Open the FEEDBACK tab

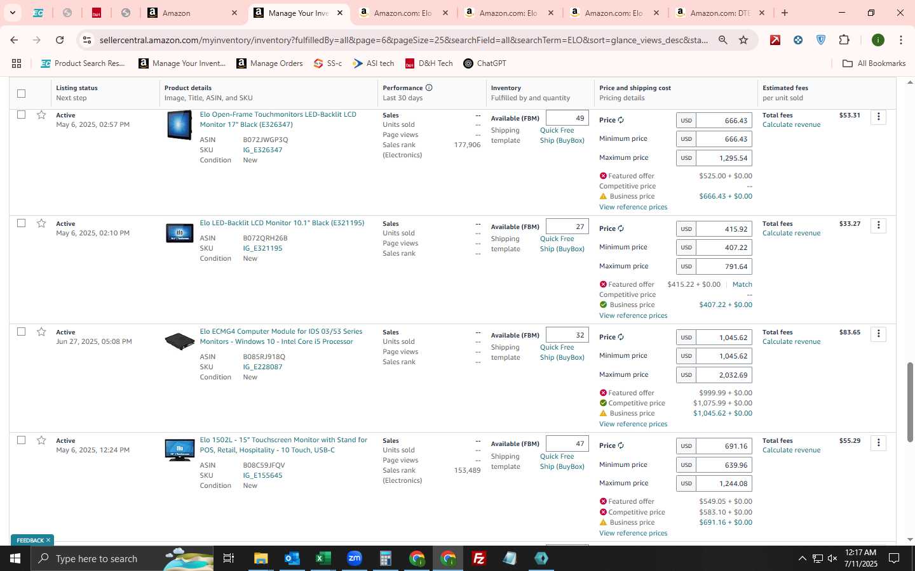pyautogui.click(x=29, y=541)
